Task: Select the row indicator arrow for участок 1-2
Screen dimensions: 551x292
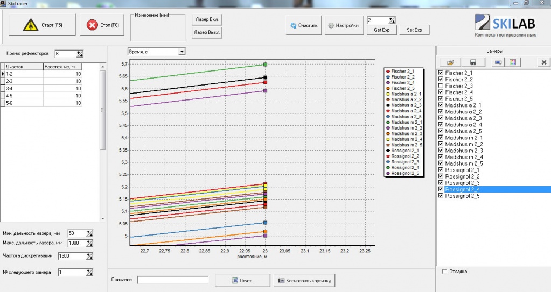Action: (3, 74)
